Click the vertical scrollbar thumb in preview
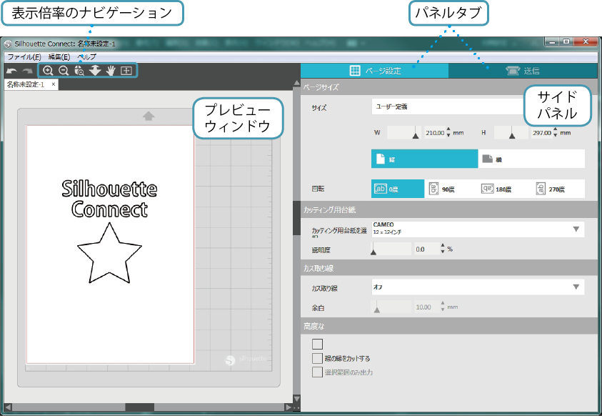 point(296,218)
